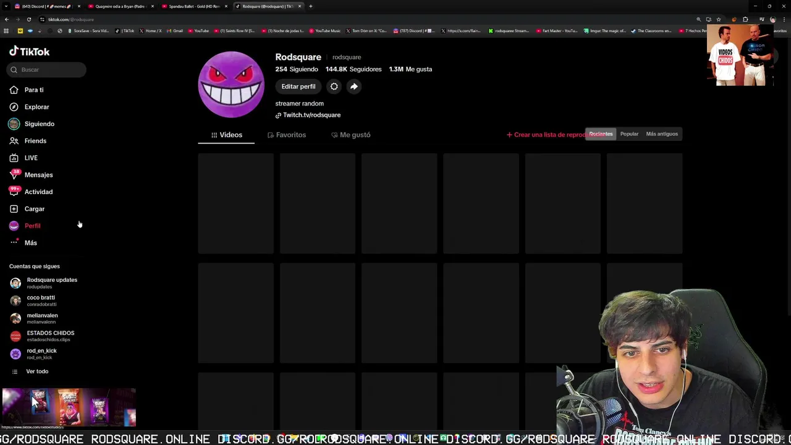
Task: Click Crear una lista de reproducción
Action: pos(546,135)
